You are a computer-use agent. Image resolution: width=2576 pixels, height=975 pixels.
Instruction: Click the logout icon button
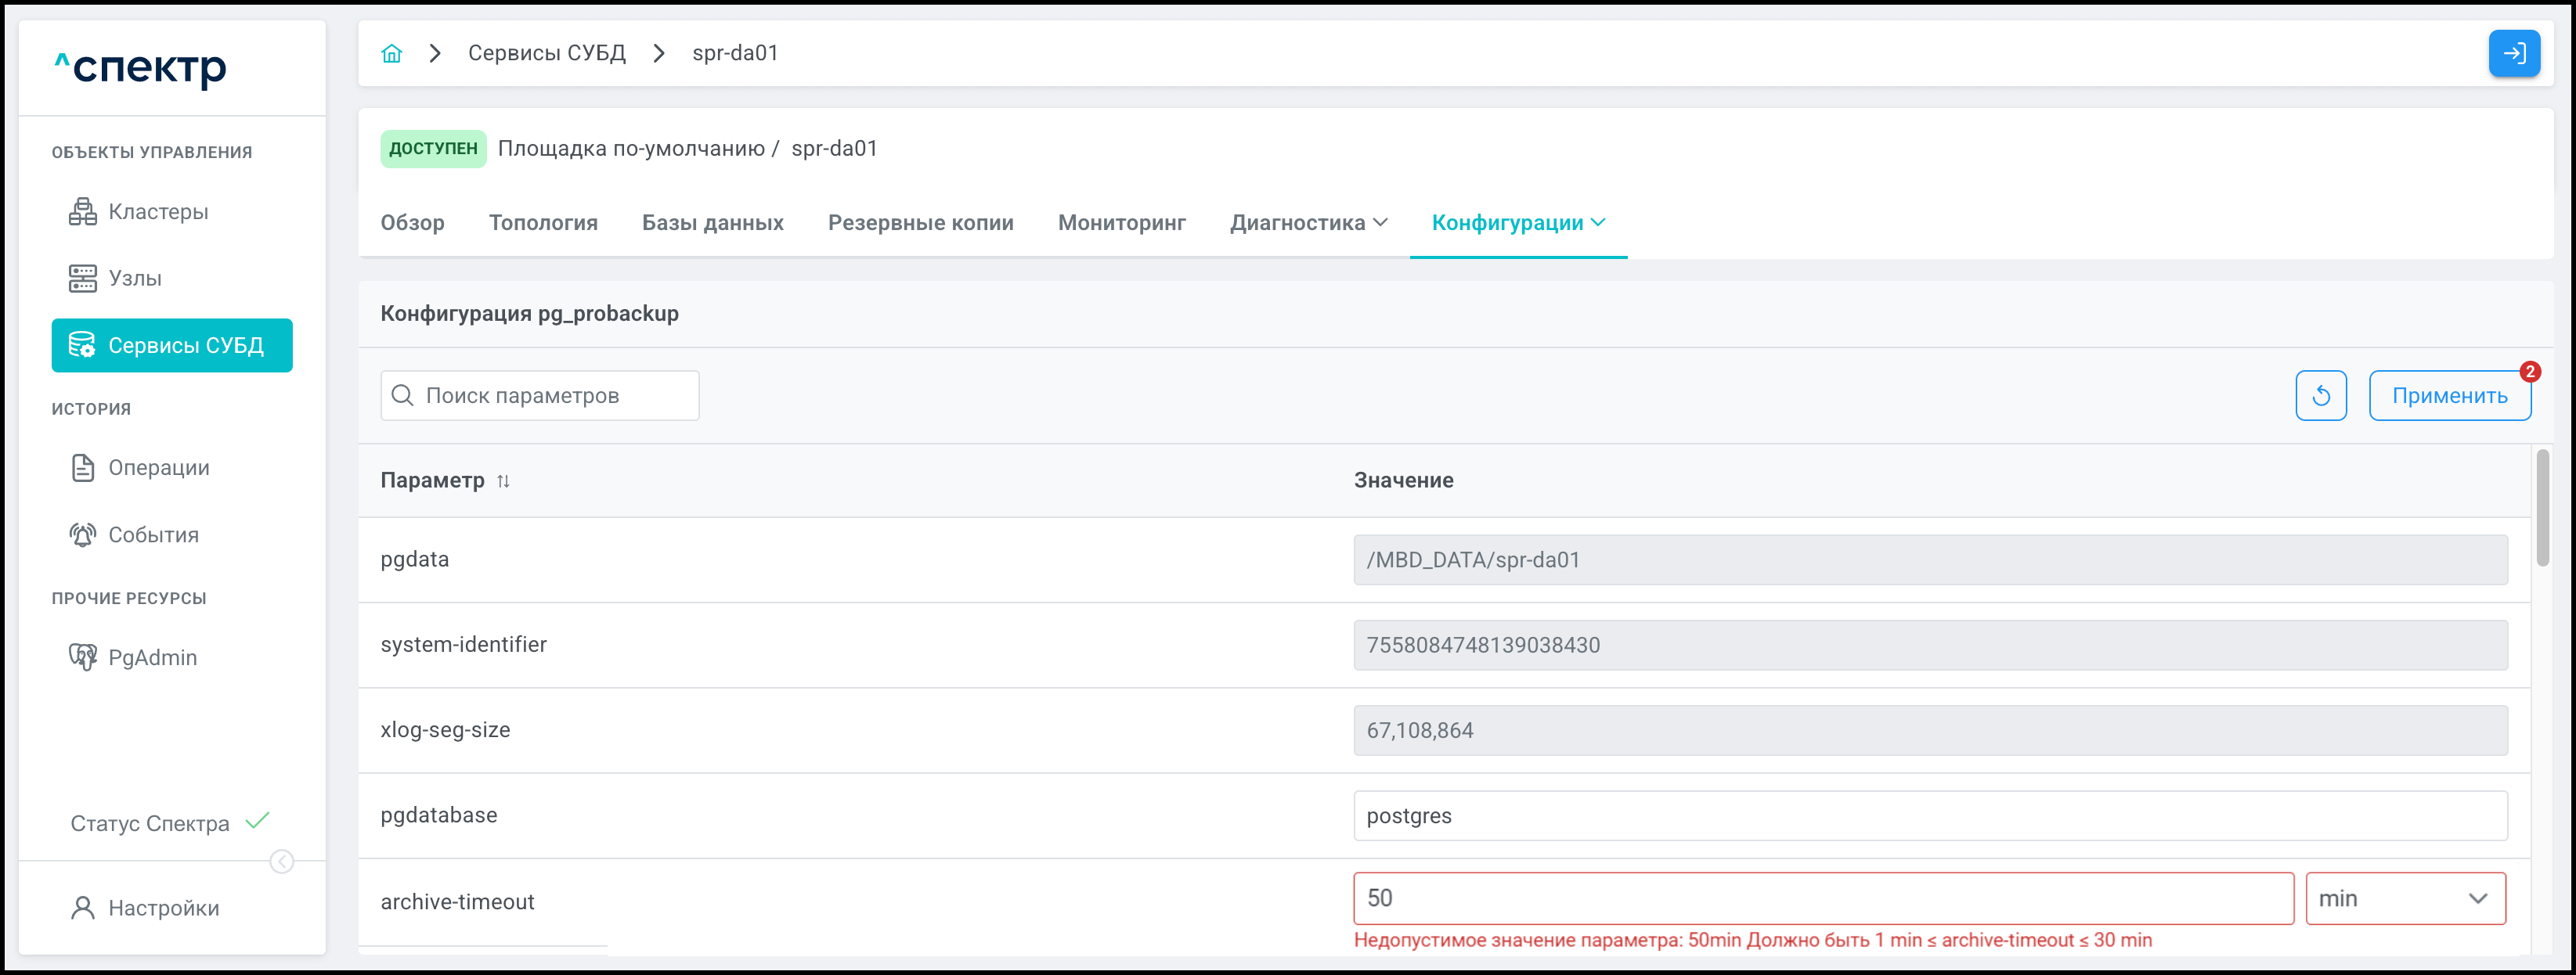click(2513, 53)
